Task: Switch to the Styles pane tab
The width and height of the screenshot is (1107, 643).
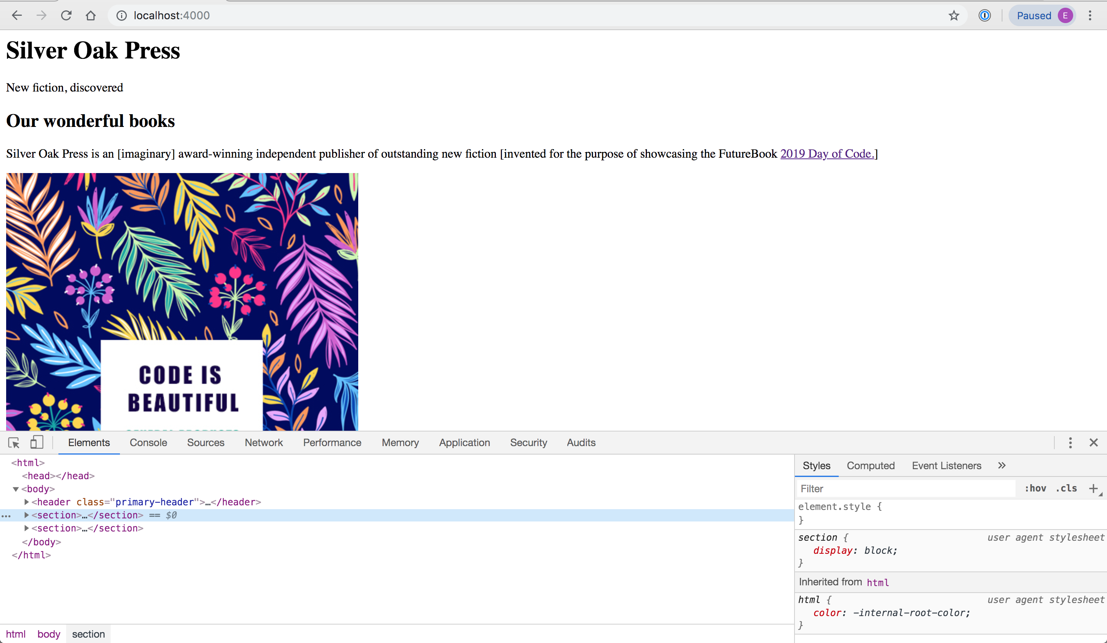Action: point(816,465)
